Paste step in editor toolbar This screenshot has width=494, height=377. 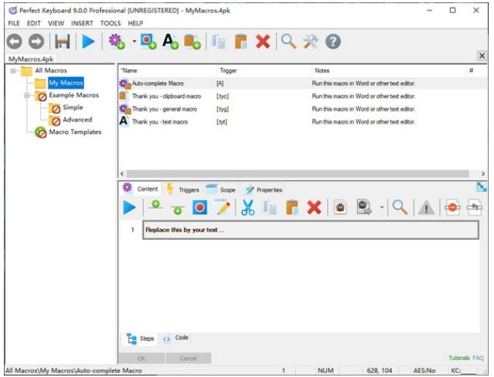292,208
